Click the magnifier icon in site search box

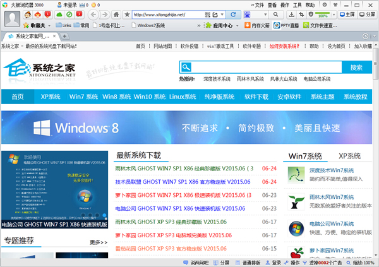click(x=185, y=68)
